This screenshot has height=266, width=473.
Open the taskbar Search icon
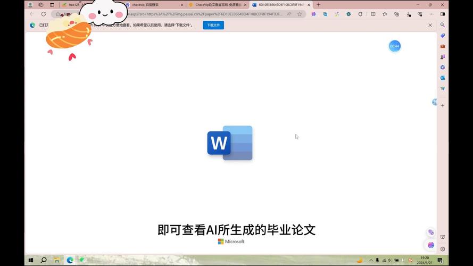(x=44, y=260)
